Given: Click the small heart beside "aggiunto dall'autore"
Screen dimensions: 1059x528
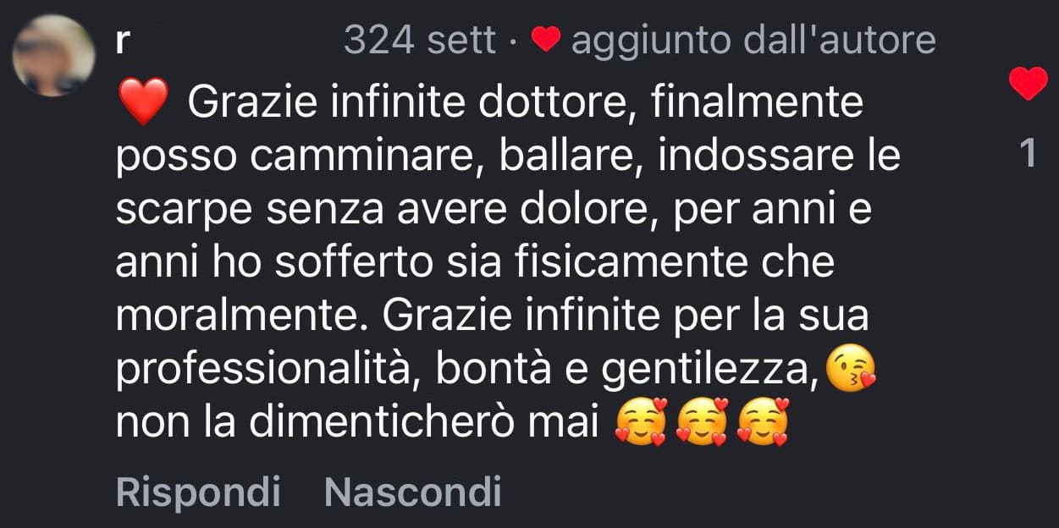Looking at the screenshot, I should [546, 40].
